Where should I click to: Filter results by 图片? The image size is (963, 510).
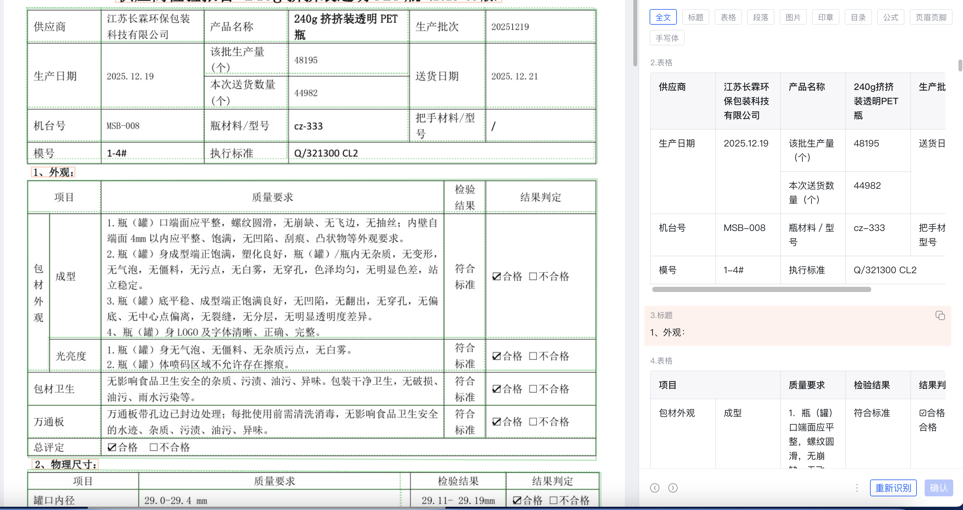point(793,17)
